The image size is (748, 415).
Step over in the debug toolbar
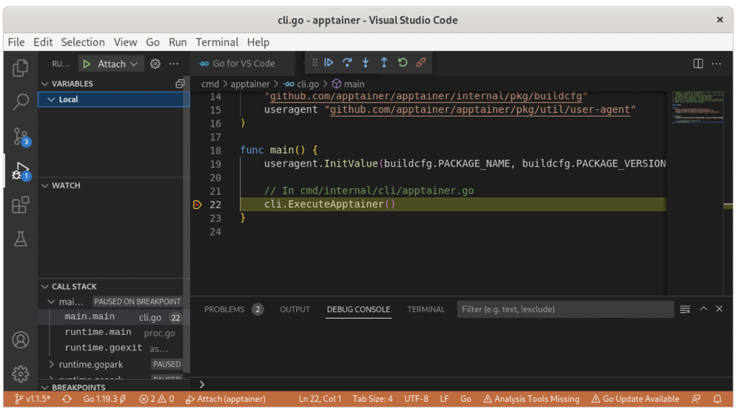(347, 63)
